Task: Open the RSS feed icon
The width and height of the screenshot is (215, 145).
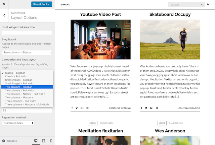Action: pyautogui.click(x=208, y=5)
